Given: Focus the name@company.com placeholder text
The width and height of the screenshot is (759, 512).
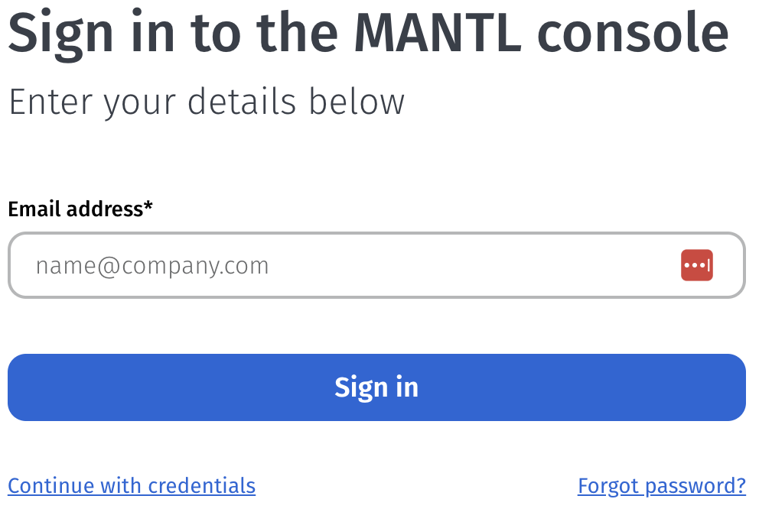Looking at the screenshot, I should tap(152, 266).
